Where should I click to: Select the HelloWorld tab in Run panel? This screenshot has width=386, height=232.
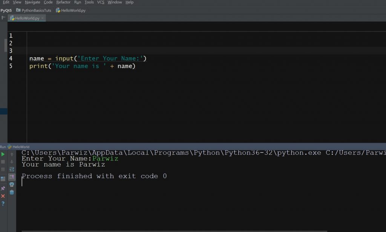(21, 147)
